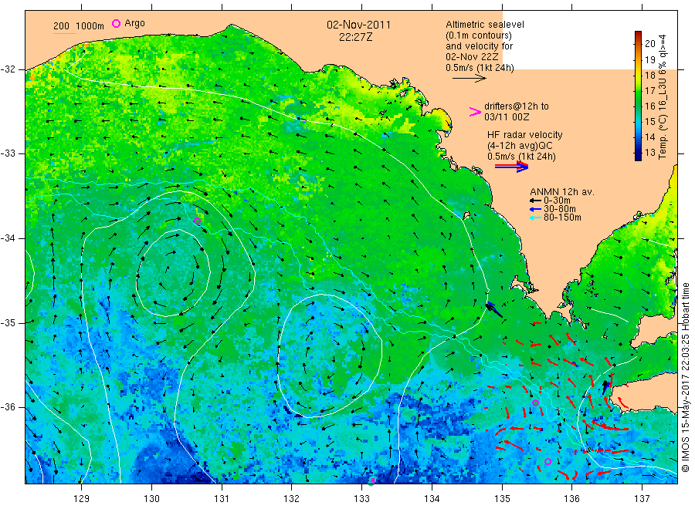Click the magenta Argo circle in the legend

click(x=116, y=23)
